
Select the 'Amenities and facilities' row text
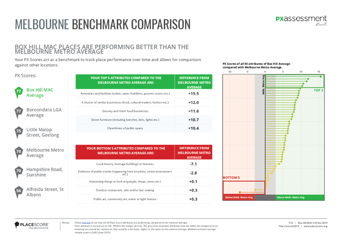coord(125,93)
